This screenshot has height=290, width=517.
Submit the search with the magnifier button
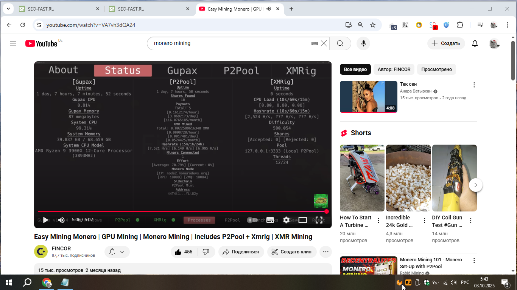[340, 43]
